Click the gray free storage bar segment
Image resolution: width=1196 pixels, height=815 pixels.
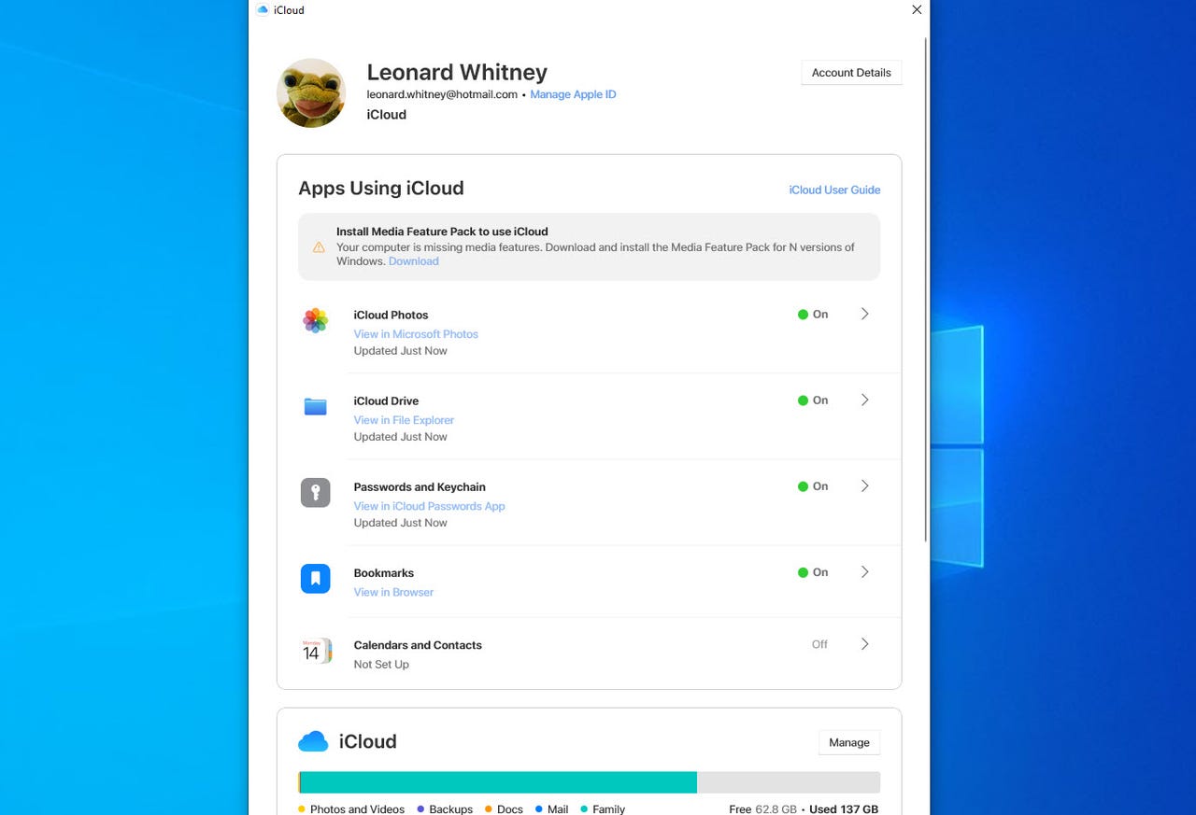click(x=789, y=782)
